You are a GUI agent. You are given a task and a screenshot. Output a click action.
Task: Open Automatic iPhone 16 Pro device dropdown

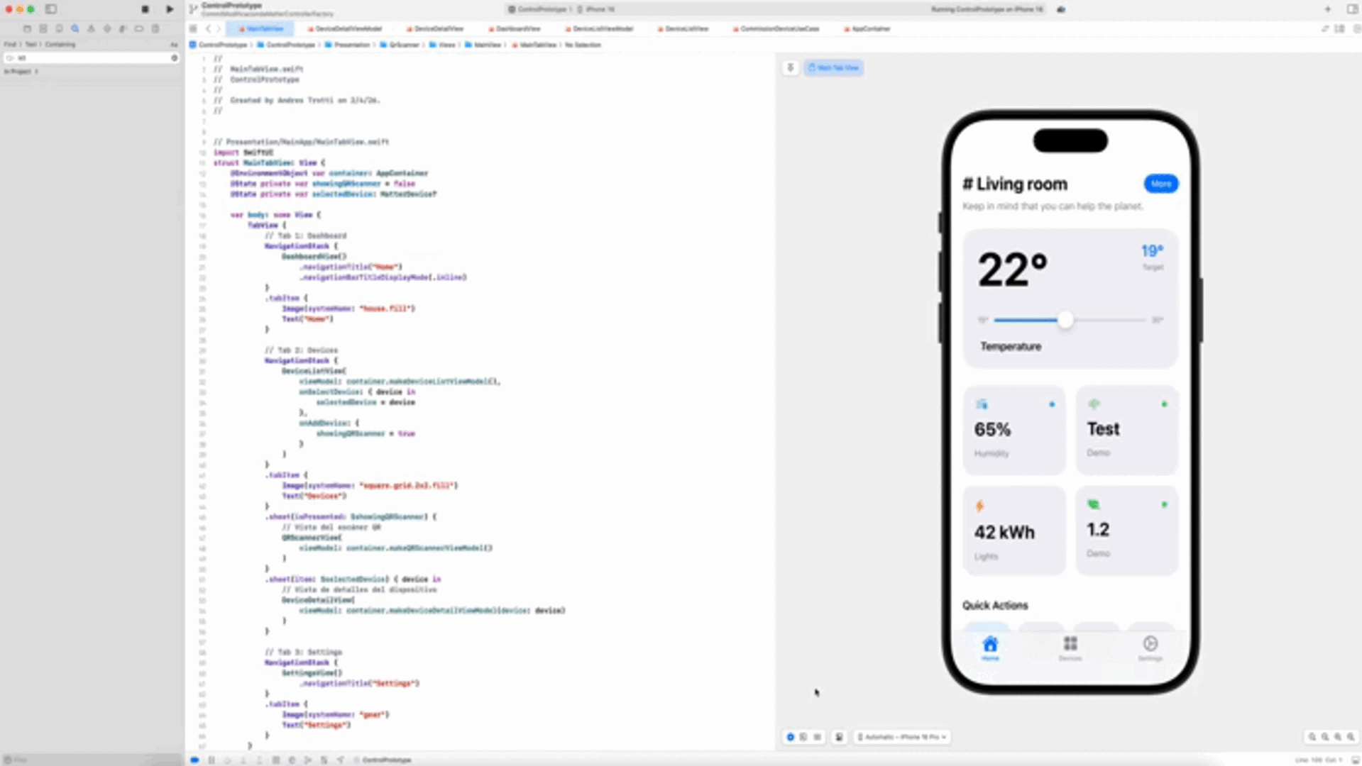[901, 737]
